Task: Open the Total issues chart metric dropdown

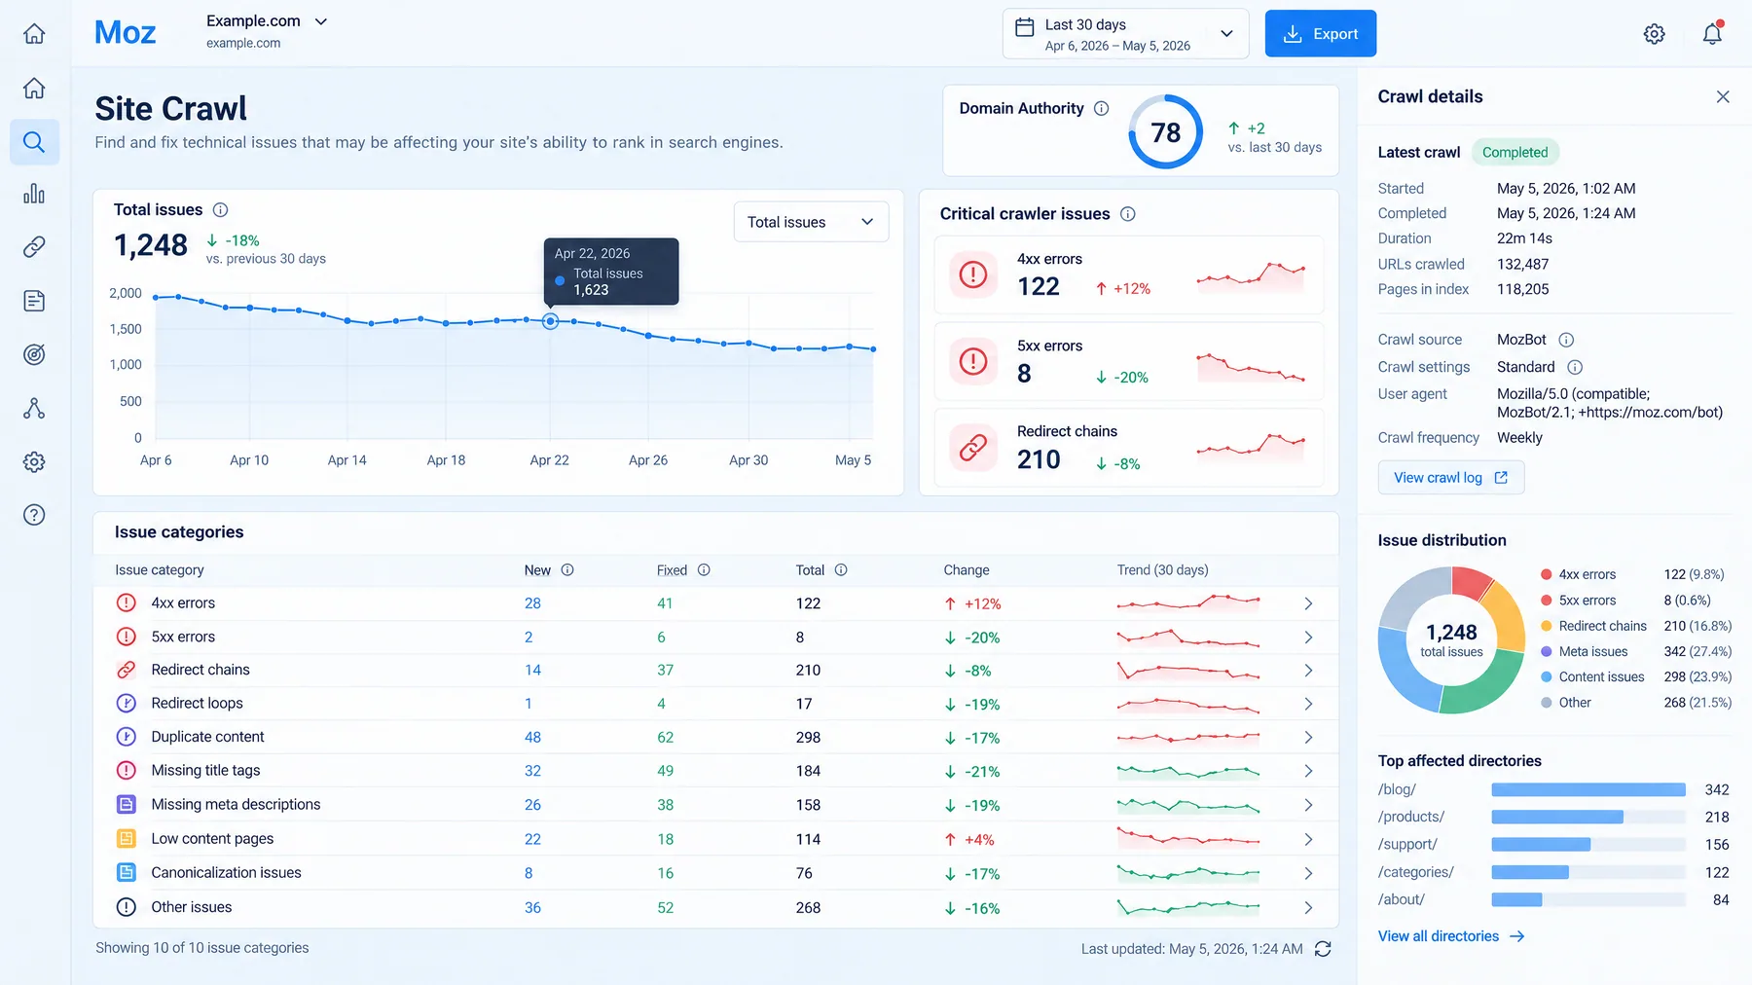Action: pos(811,222)
